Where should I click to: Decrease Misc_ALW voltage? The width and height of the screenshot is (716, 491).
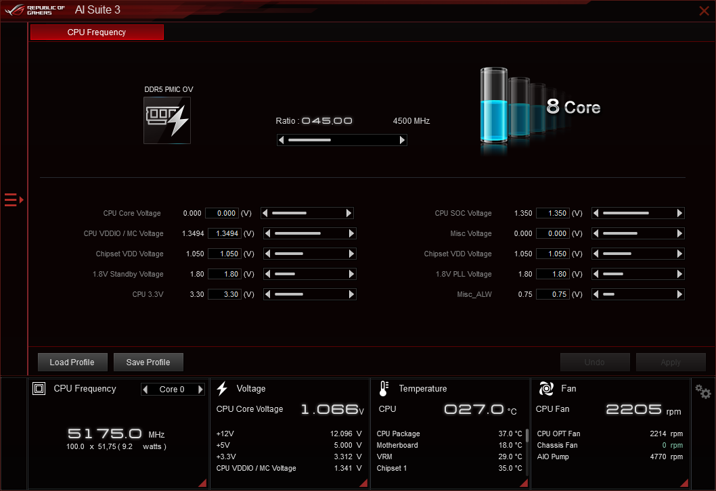pyautogui.click(x=596, y=294)
